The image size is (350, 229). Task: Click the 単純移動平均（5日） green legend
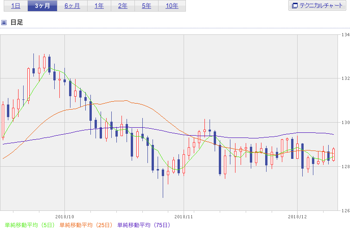pyautogui.click(x=30, y=225)
